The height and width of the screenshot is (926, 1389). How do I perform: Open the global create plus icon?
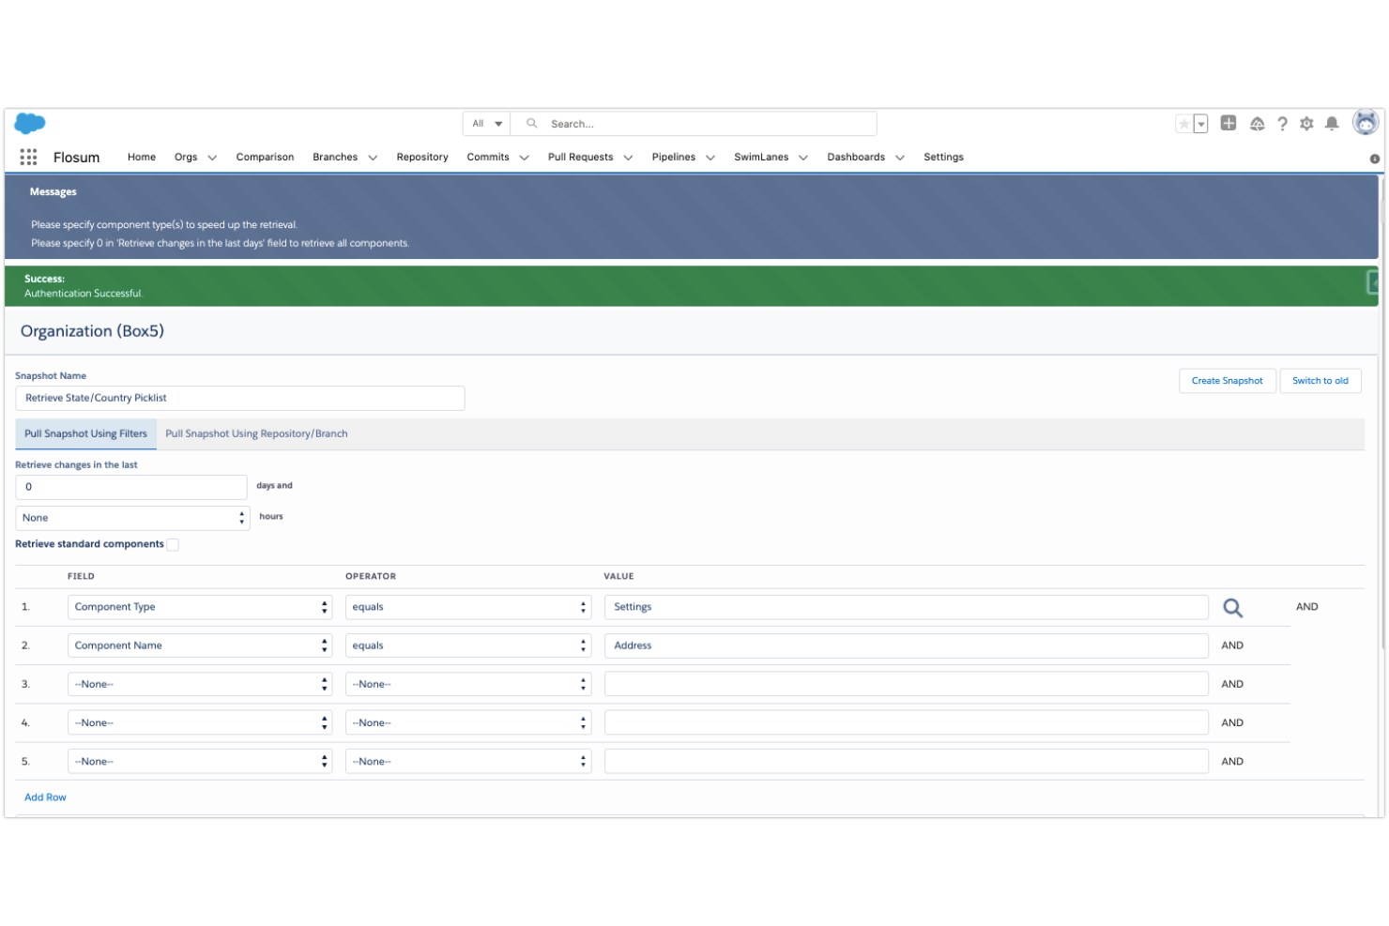click(1229, 123)
